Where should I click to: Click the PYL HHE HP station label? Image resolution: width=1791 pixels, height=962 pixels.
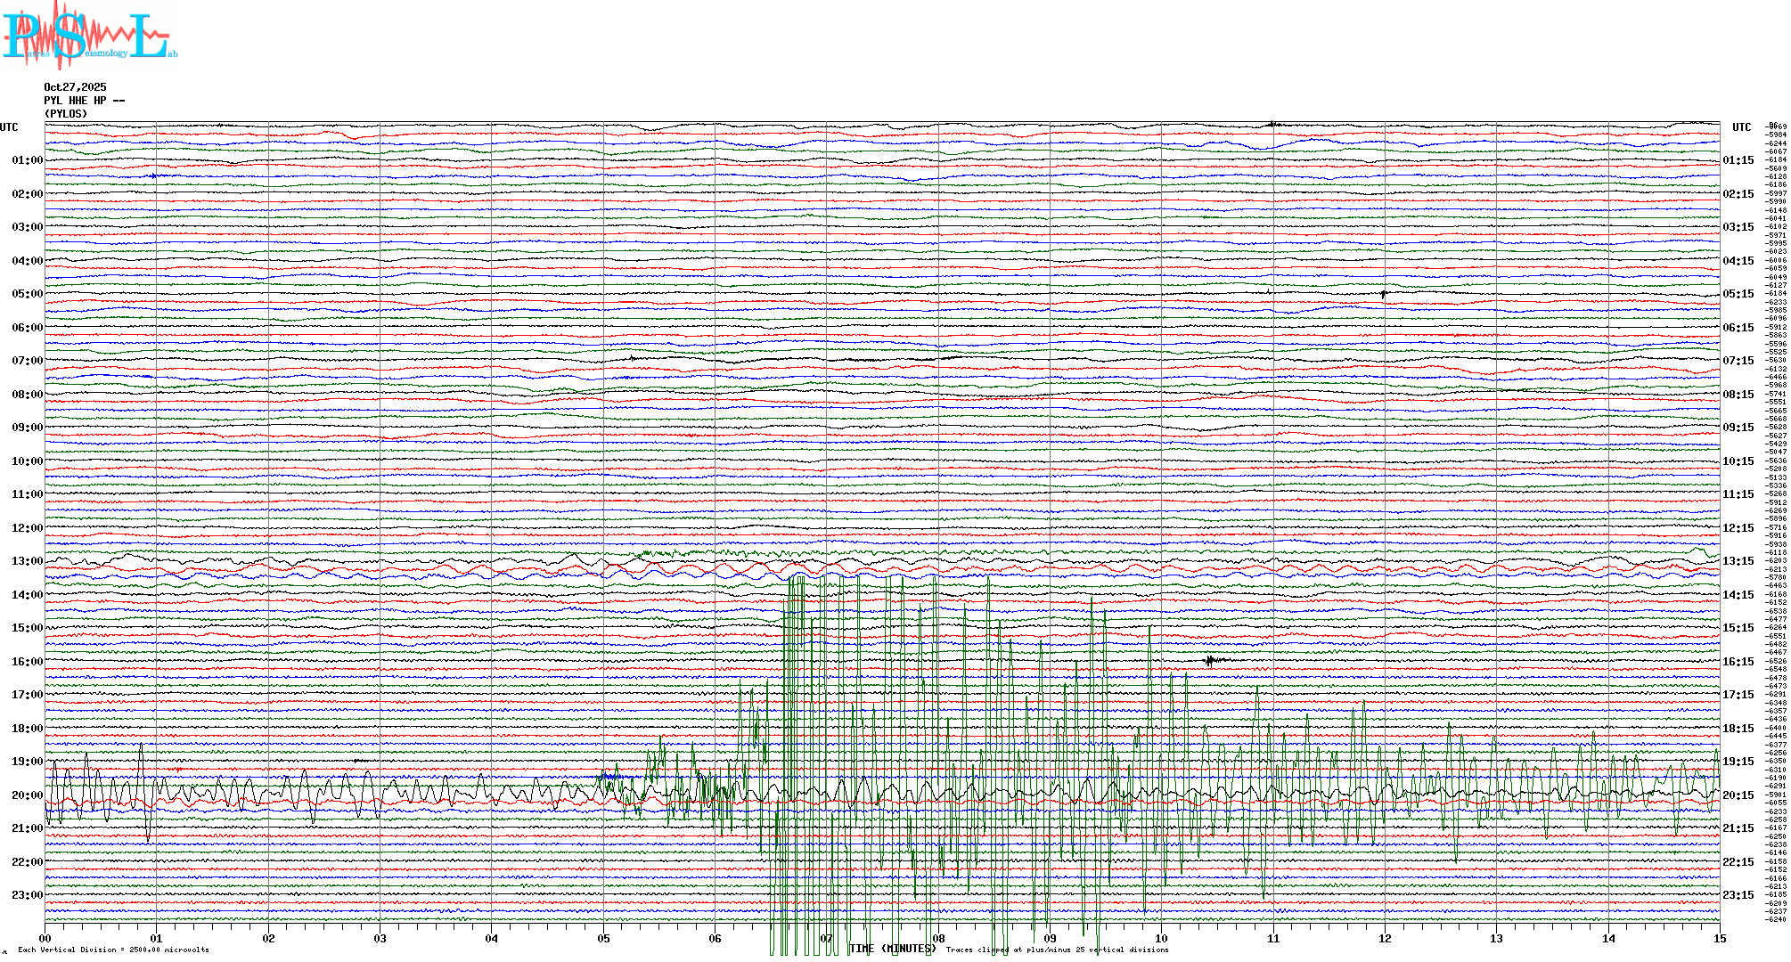point(84,101)
